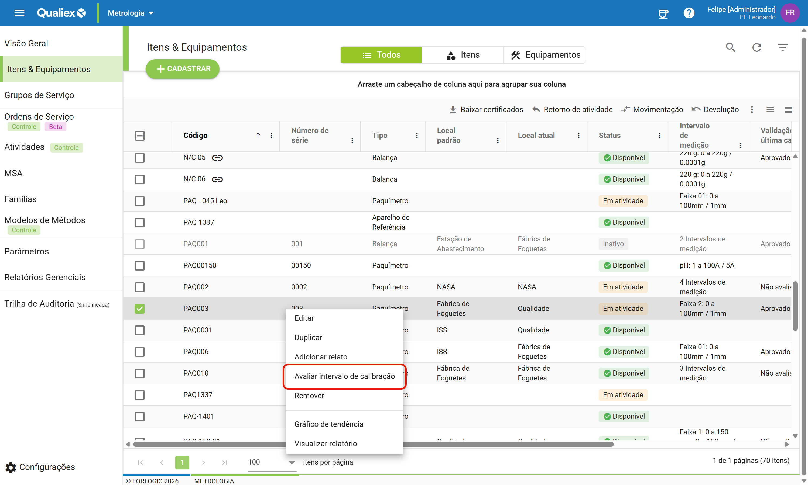The image size is (808, 485).
Task: Choose Avaliar intervalo de calibração
Action: (344, 376)
